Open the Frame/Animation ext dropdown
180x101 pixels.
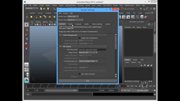click(x=88, y=61)
